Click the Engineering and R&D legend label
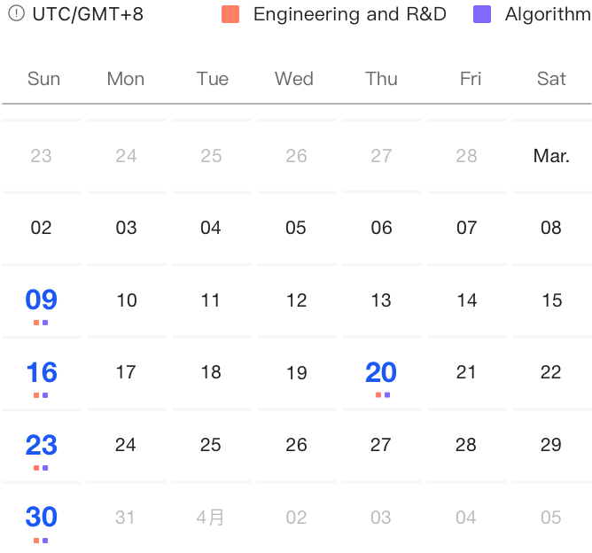The width and height of the screenshot is (592, 553). (349, 14)
